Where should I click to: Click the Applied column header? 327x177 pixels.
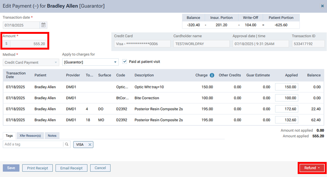[x=291, y=75]
